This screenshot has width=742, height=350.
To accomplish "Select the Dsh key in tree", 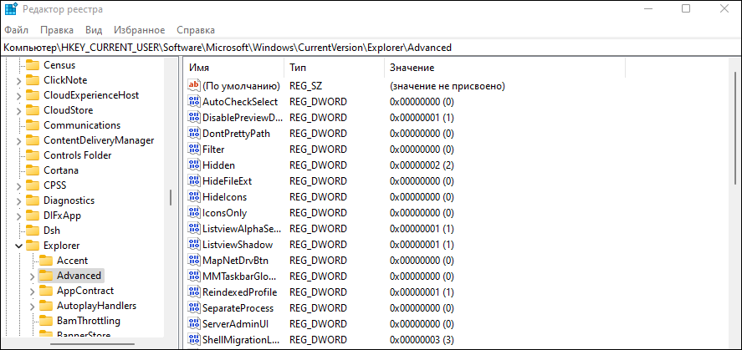I will (x=52, y=231).
